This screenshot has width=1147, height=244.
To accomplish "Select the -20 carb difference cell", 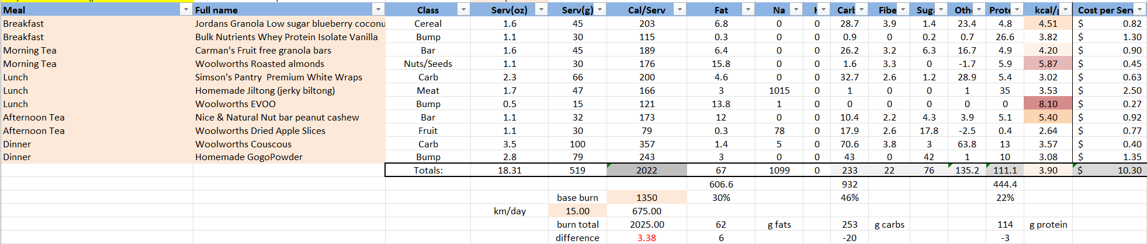I will pyautogui.click(x=850, y=238).
